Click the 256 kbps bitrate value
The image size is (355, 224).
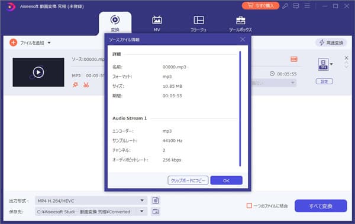172,160
